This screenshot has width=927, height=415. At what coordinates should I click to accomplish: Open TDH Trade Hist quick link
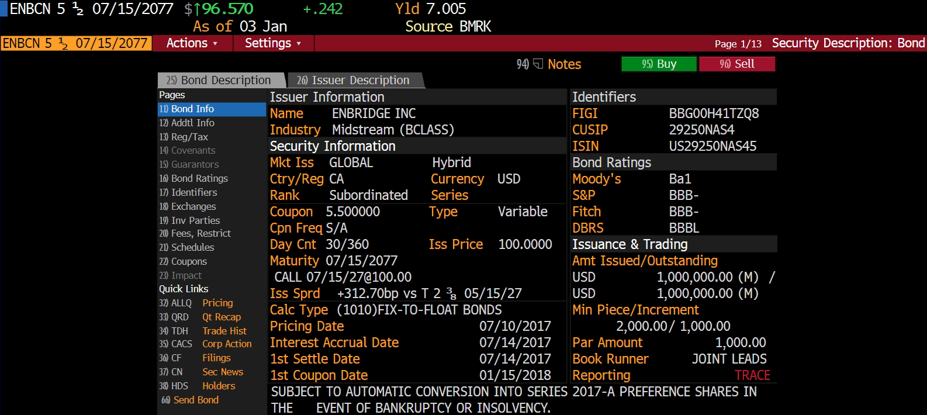point(203,331)
